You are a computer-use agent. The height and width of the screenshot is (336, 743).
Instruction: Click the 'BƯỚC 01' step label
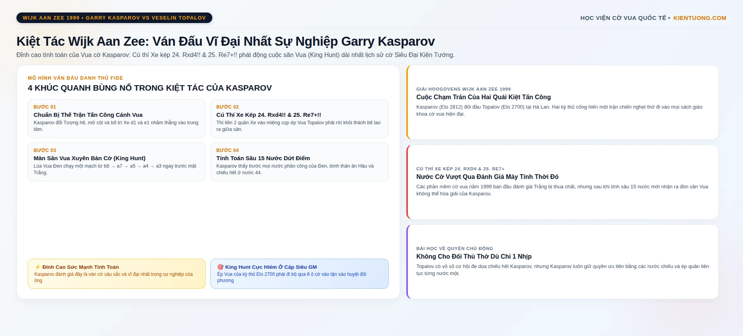[45, 107]
